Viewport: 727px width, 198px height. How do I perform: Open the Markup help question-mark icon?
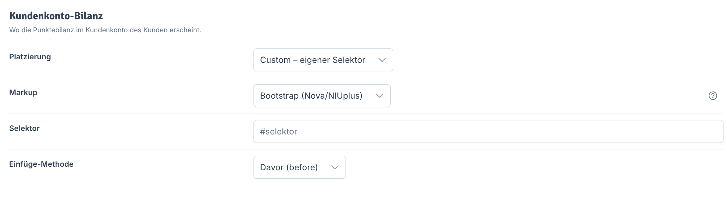tap(713, 96)
